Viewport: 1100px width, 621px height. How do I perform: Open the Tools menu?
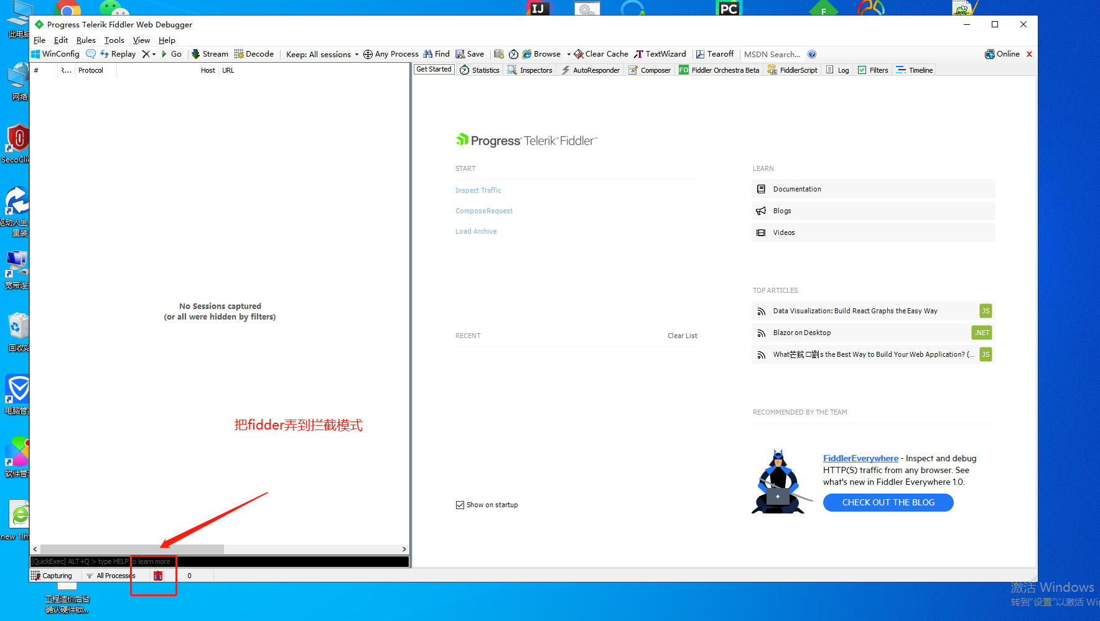114,40
